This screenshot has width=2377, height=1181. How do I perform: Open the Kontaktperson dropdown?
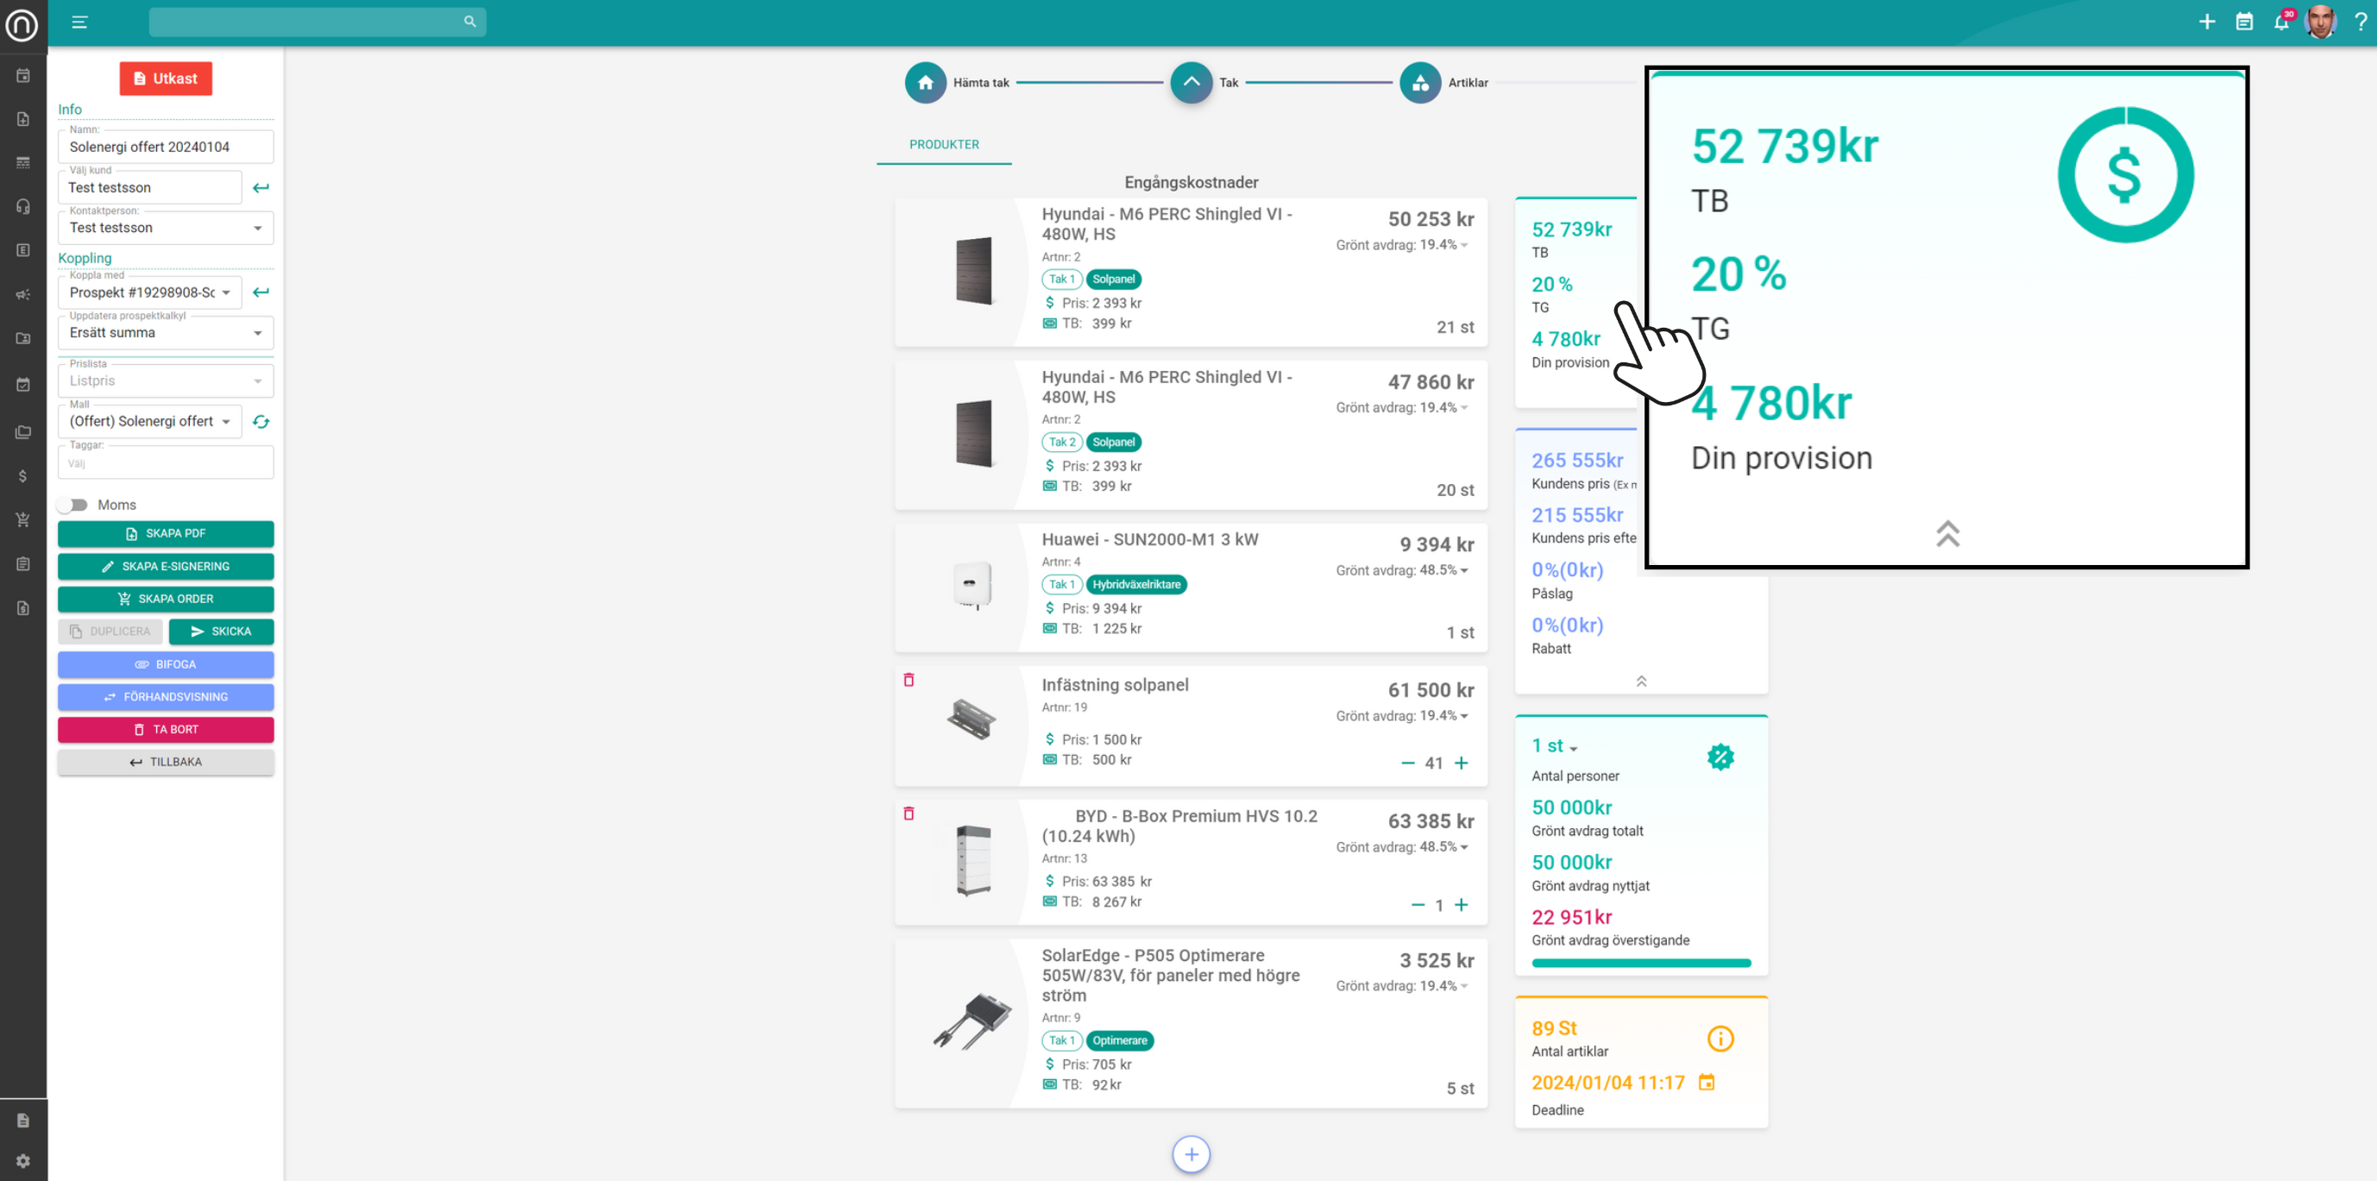167,228
